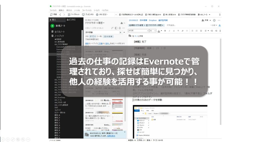Viewport: 256px width, 142px height.
Task: Open the ヘルプ(H) menu
Action: tap(105, 10)
